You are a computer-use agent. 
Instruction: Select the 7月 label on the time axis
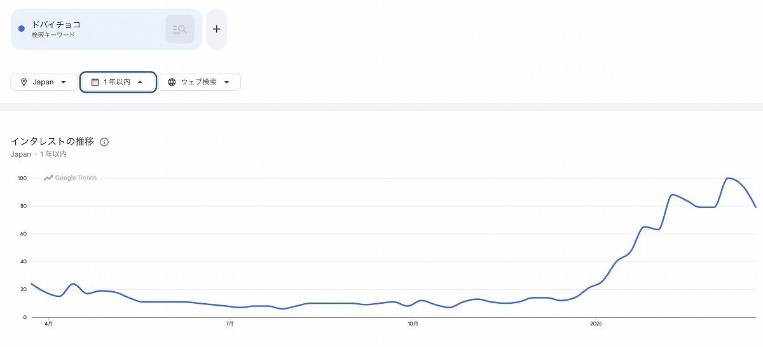tap(230, 324)
